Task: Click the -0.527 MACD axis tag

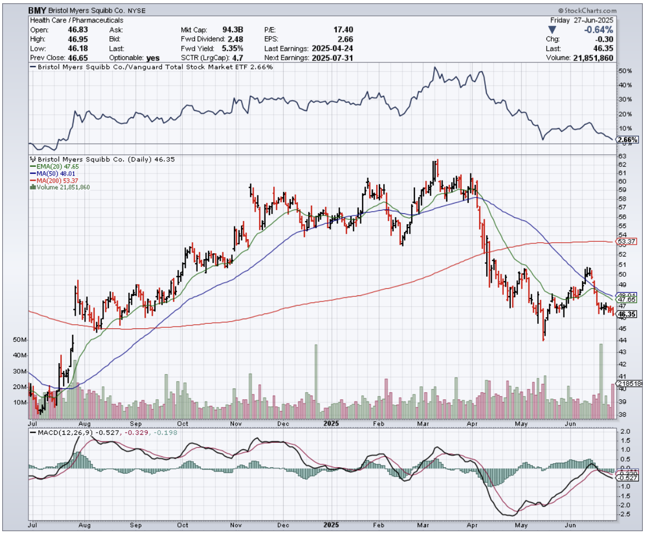Action: point(629,478)
